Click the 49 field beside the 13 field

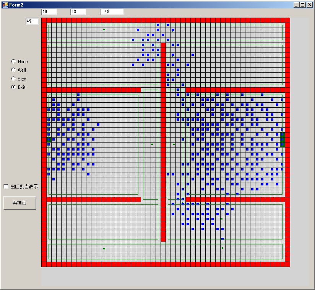(49, 11)
